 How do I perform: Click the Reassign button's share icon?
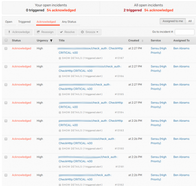pos(38,32)
